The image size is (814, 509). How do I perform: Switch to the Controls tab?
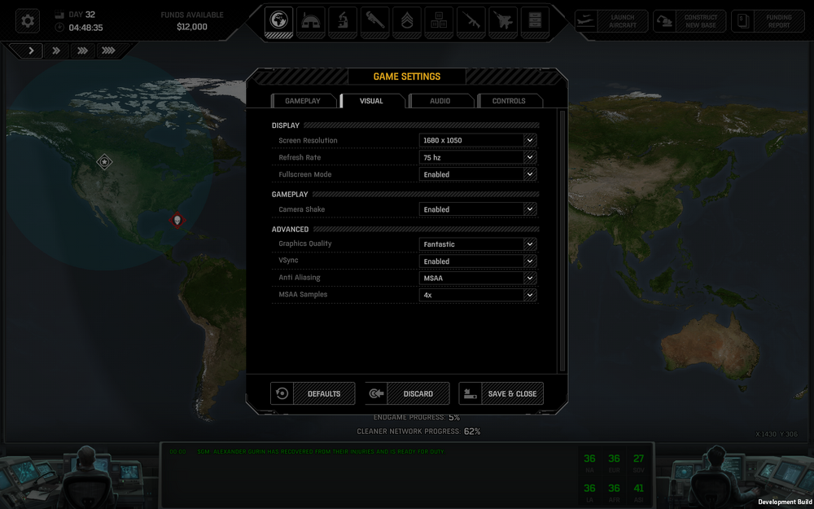(x=509, y=101)
